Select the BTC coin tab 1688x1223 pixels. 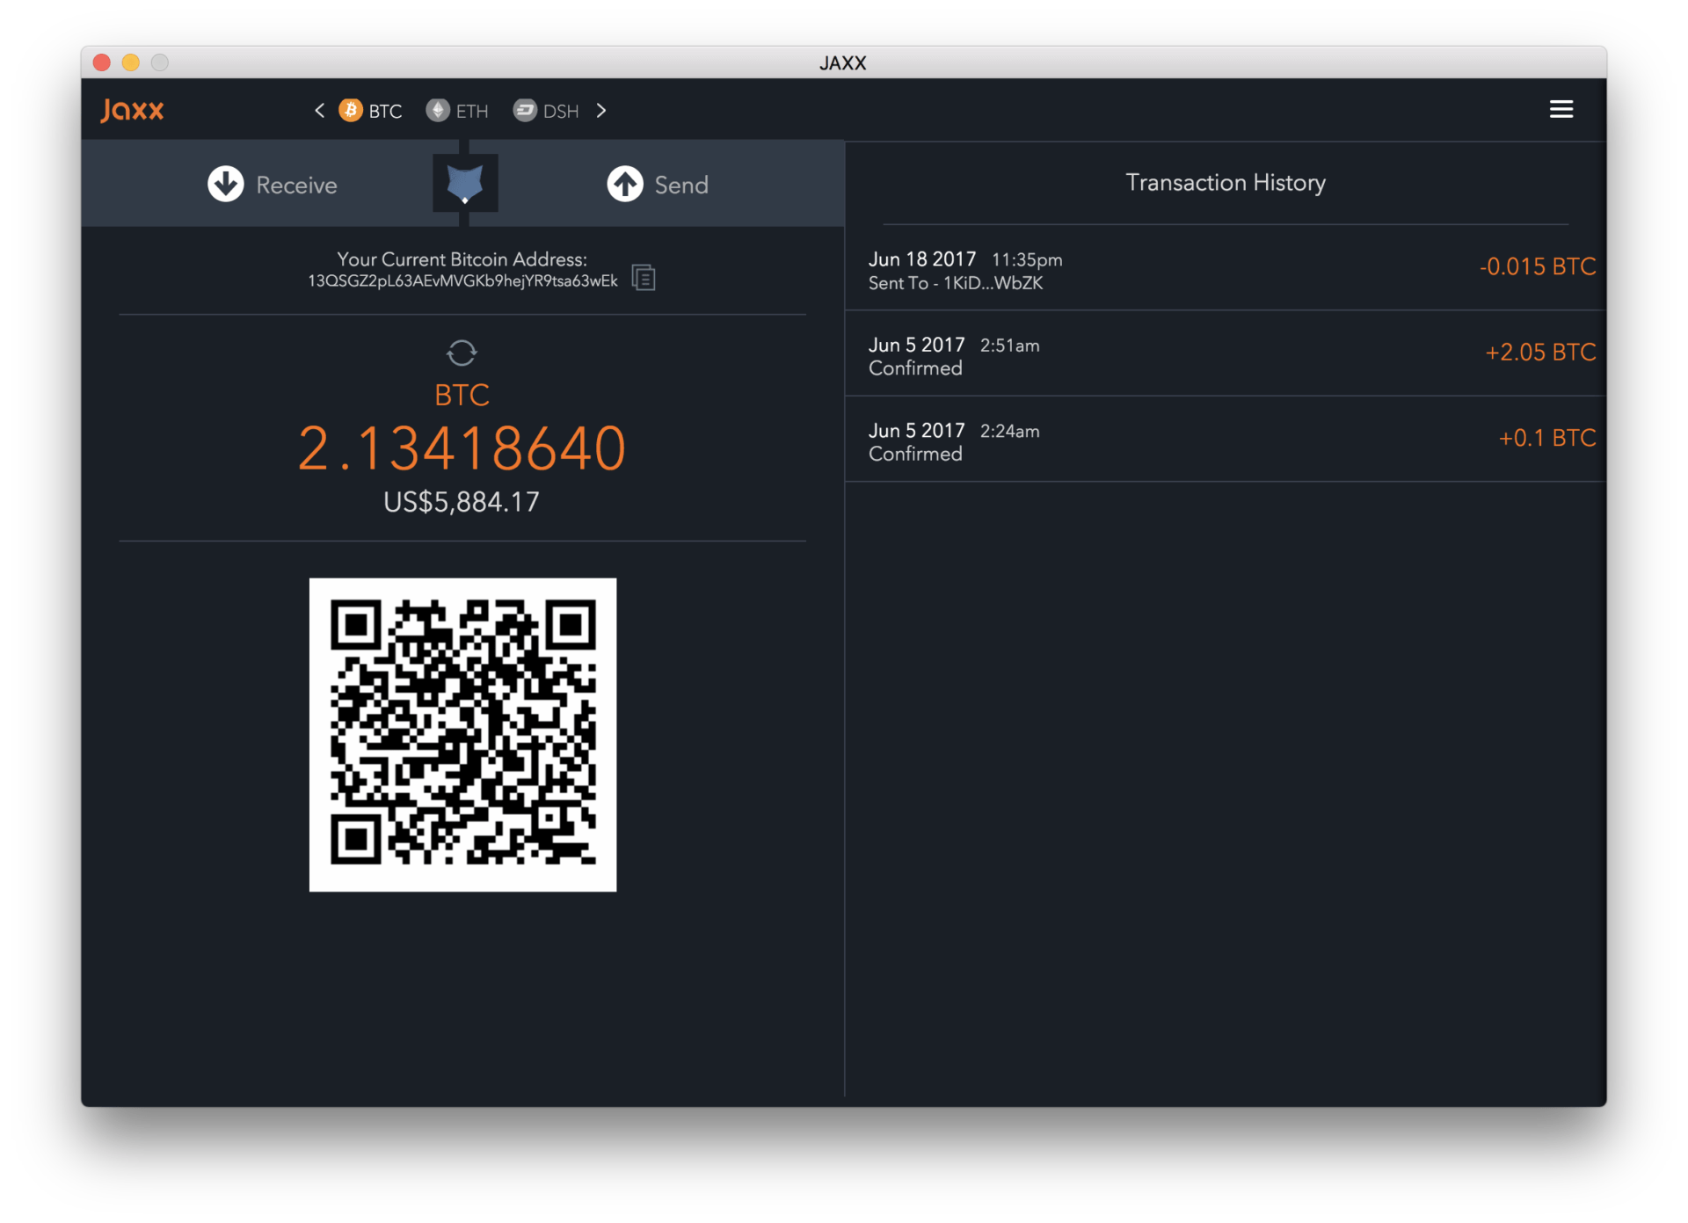click(370, 111)
